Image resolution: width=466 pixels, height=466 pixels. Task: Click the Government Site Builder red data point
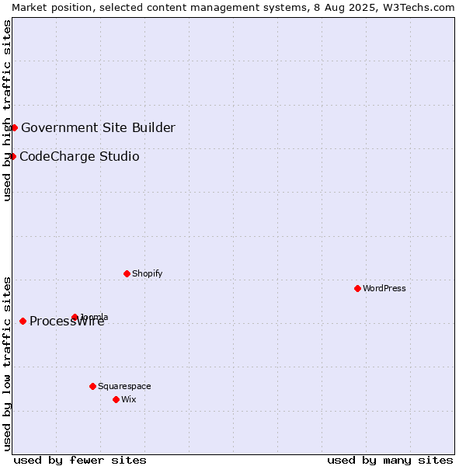14,128
